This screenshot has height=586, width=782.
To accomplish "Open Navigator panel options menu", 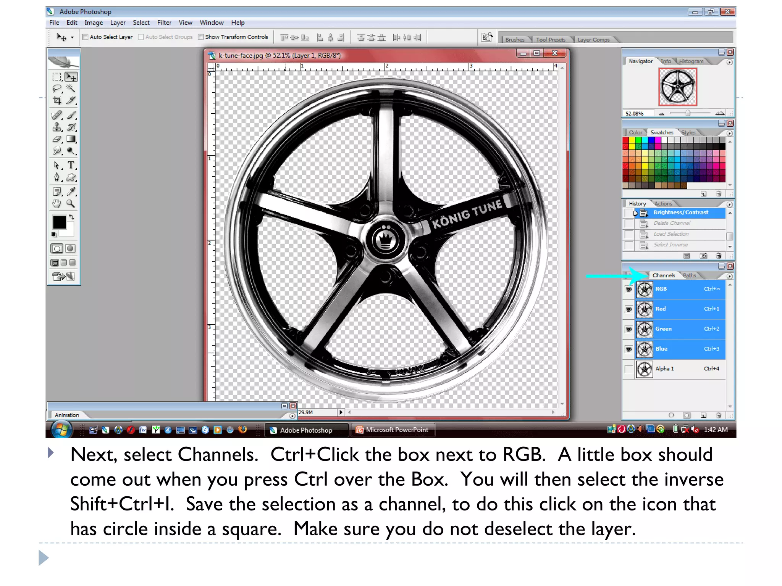I will click(729, 62).
